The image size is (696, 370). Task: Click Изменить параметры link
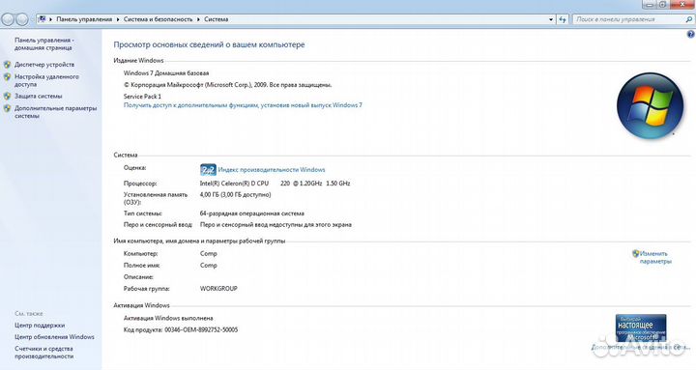(655, 257)
